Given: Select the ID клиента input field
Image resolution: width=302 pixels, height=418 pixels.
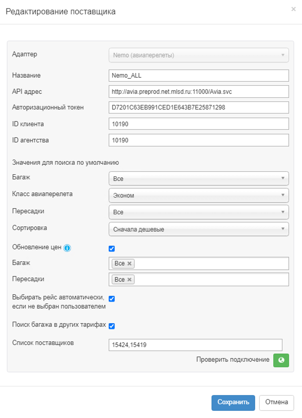Looking at the screenshot, I should pyautogui.click(x=199, y=124).
